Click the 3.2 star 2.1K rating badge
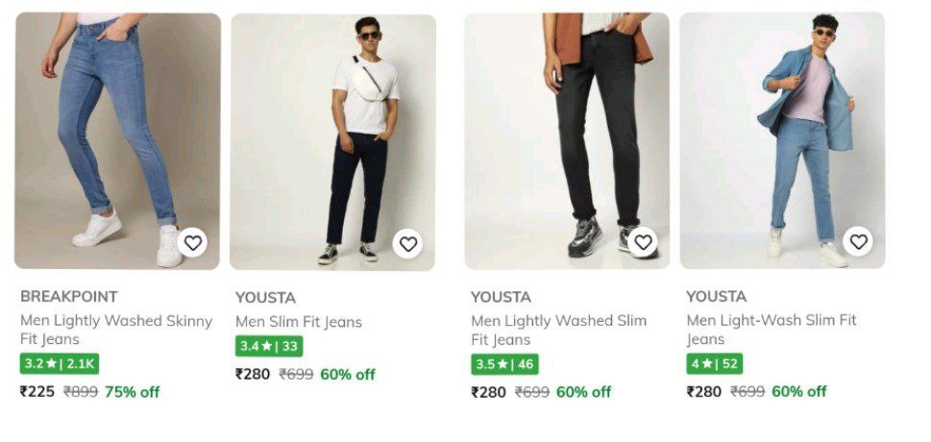Viewport: 931px width, 442px height. 60,364
